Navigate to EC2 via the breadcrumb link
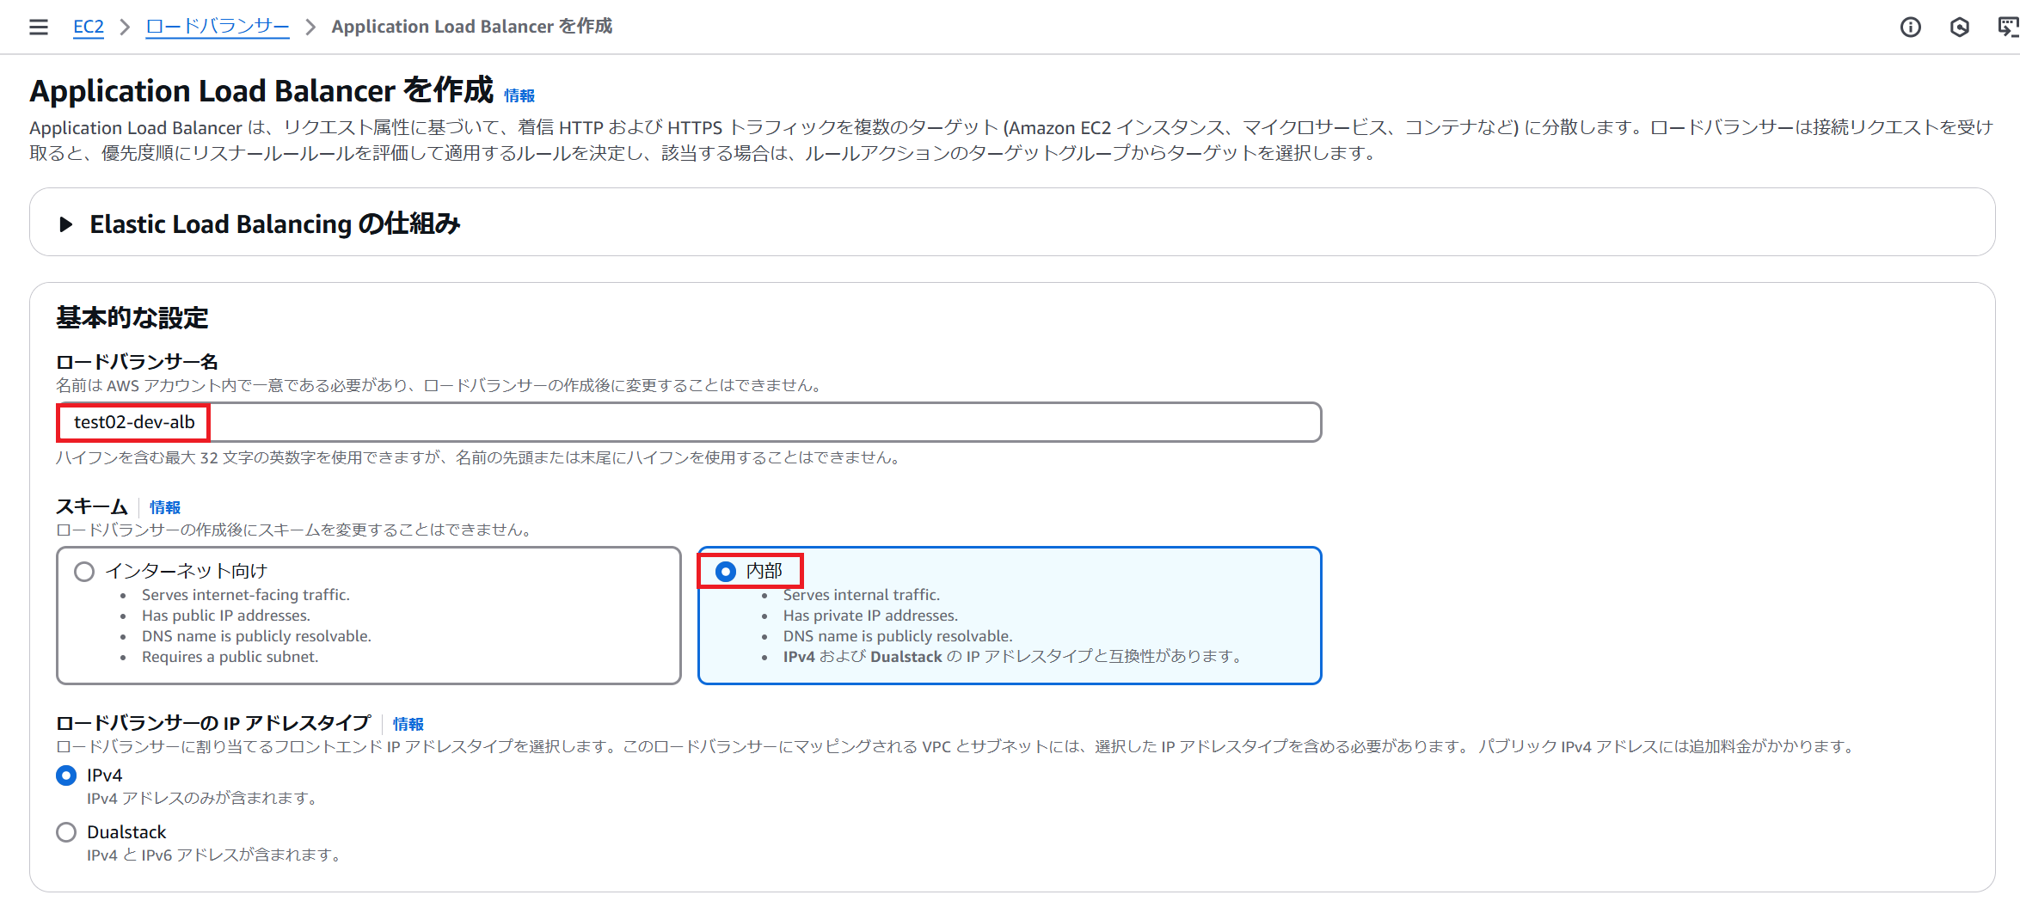 [88, 27]
